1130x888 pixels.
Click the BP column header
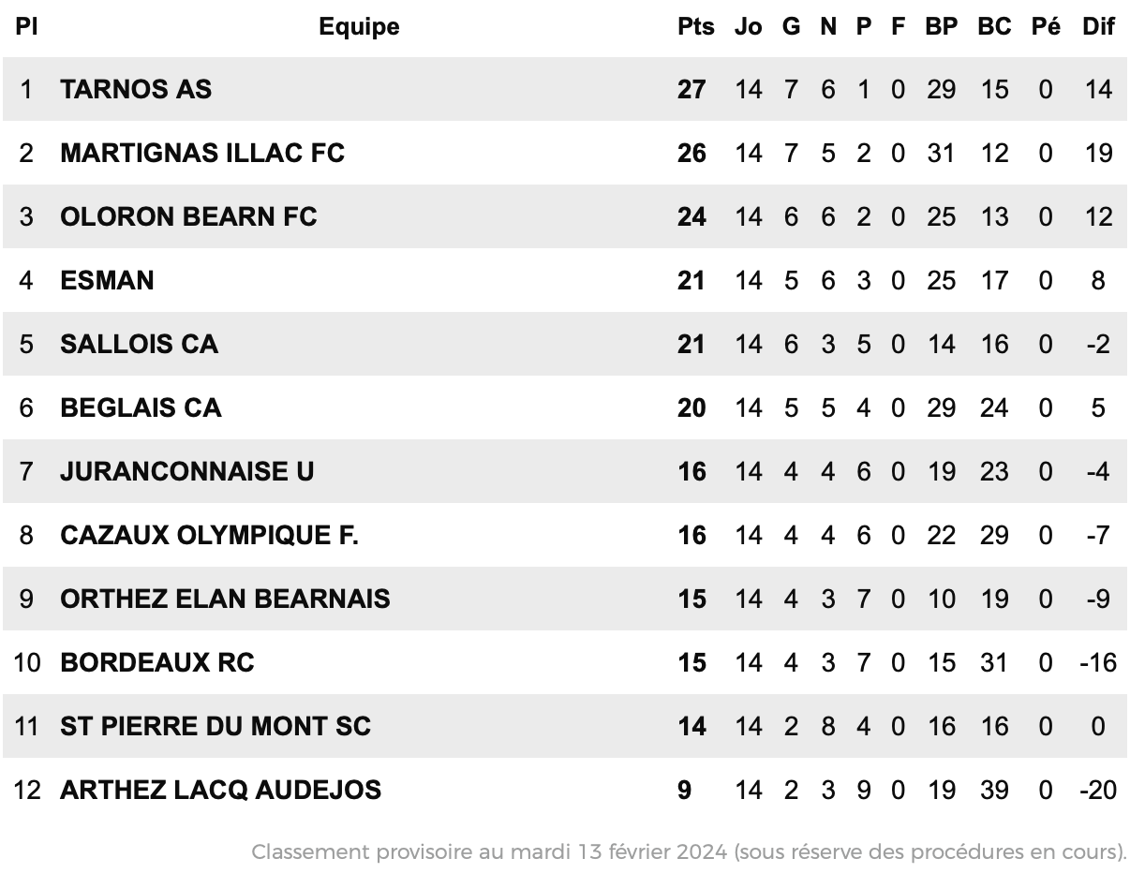click(x=942, y=27)
